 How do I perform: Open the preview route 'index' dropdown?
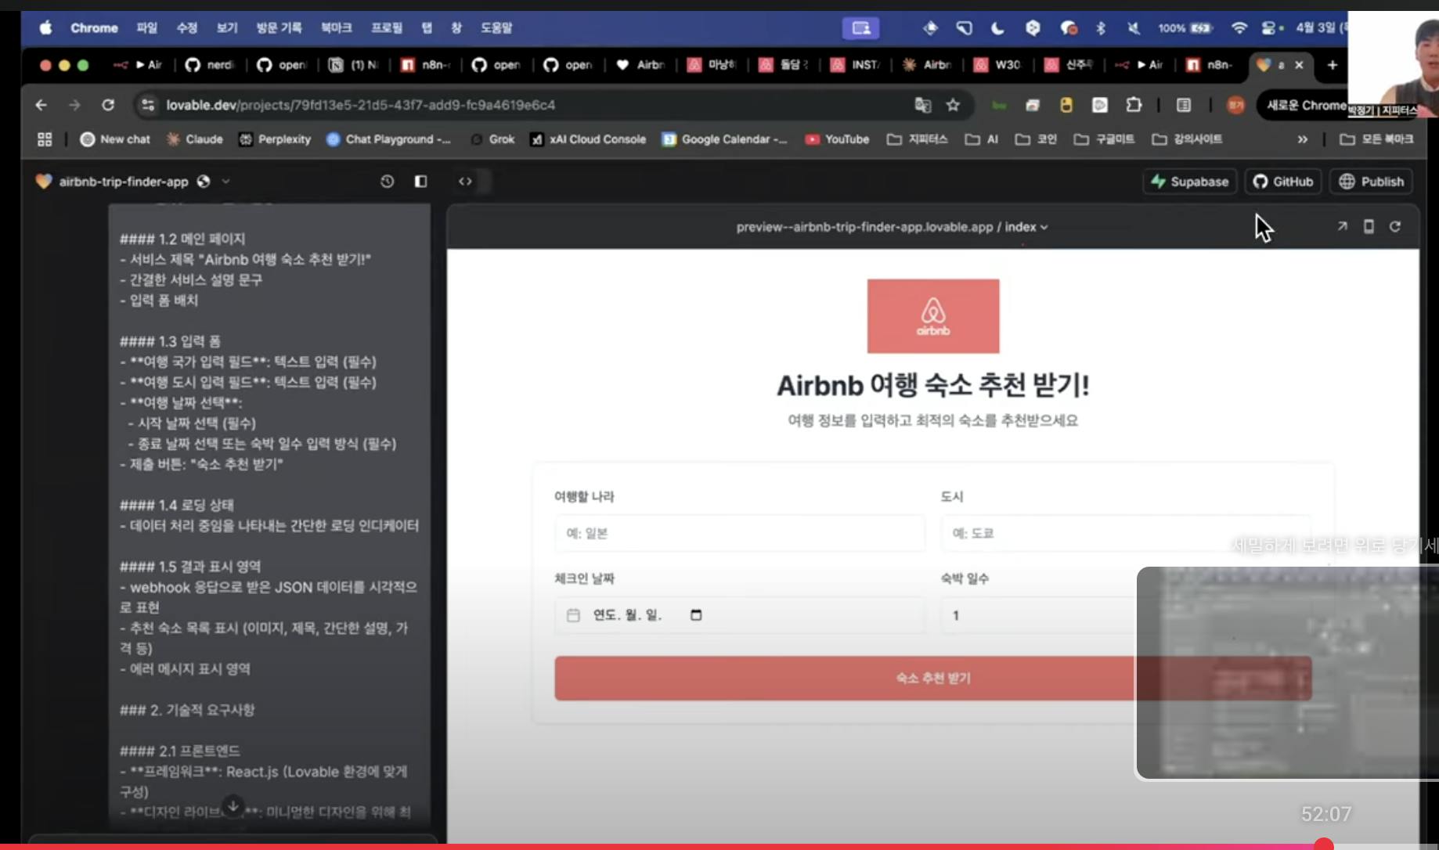1026,227
